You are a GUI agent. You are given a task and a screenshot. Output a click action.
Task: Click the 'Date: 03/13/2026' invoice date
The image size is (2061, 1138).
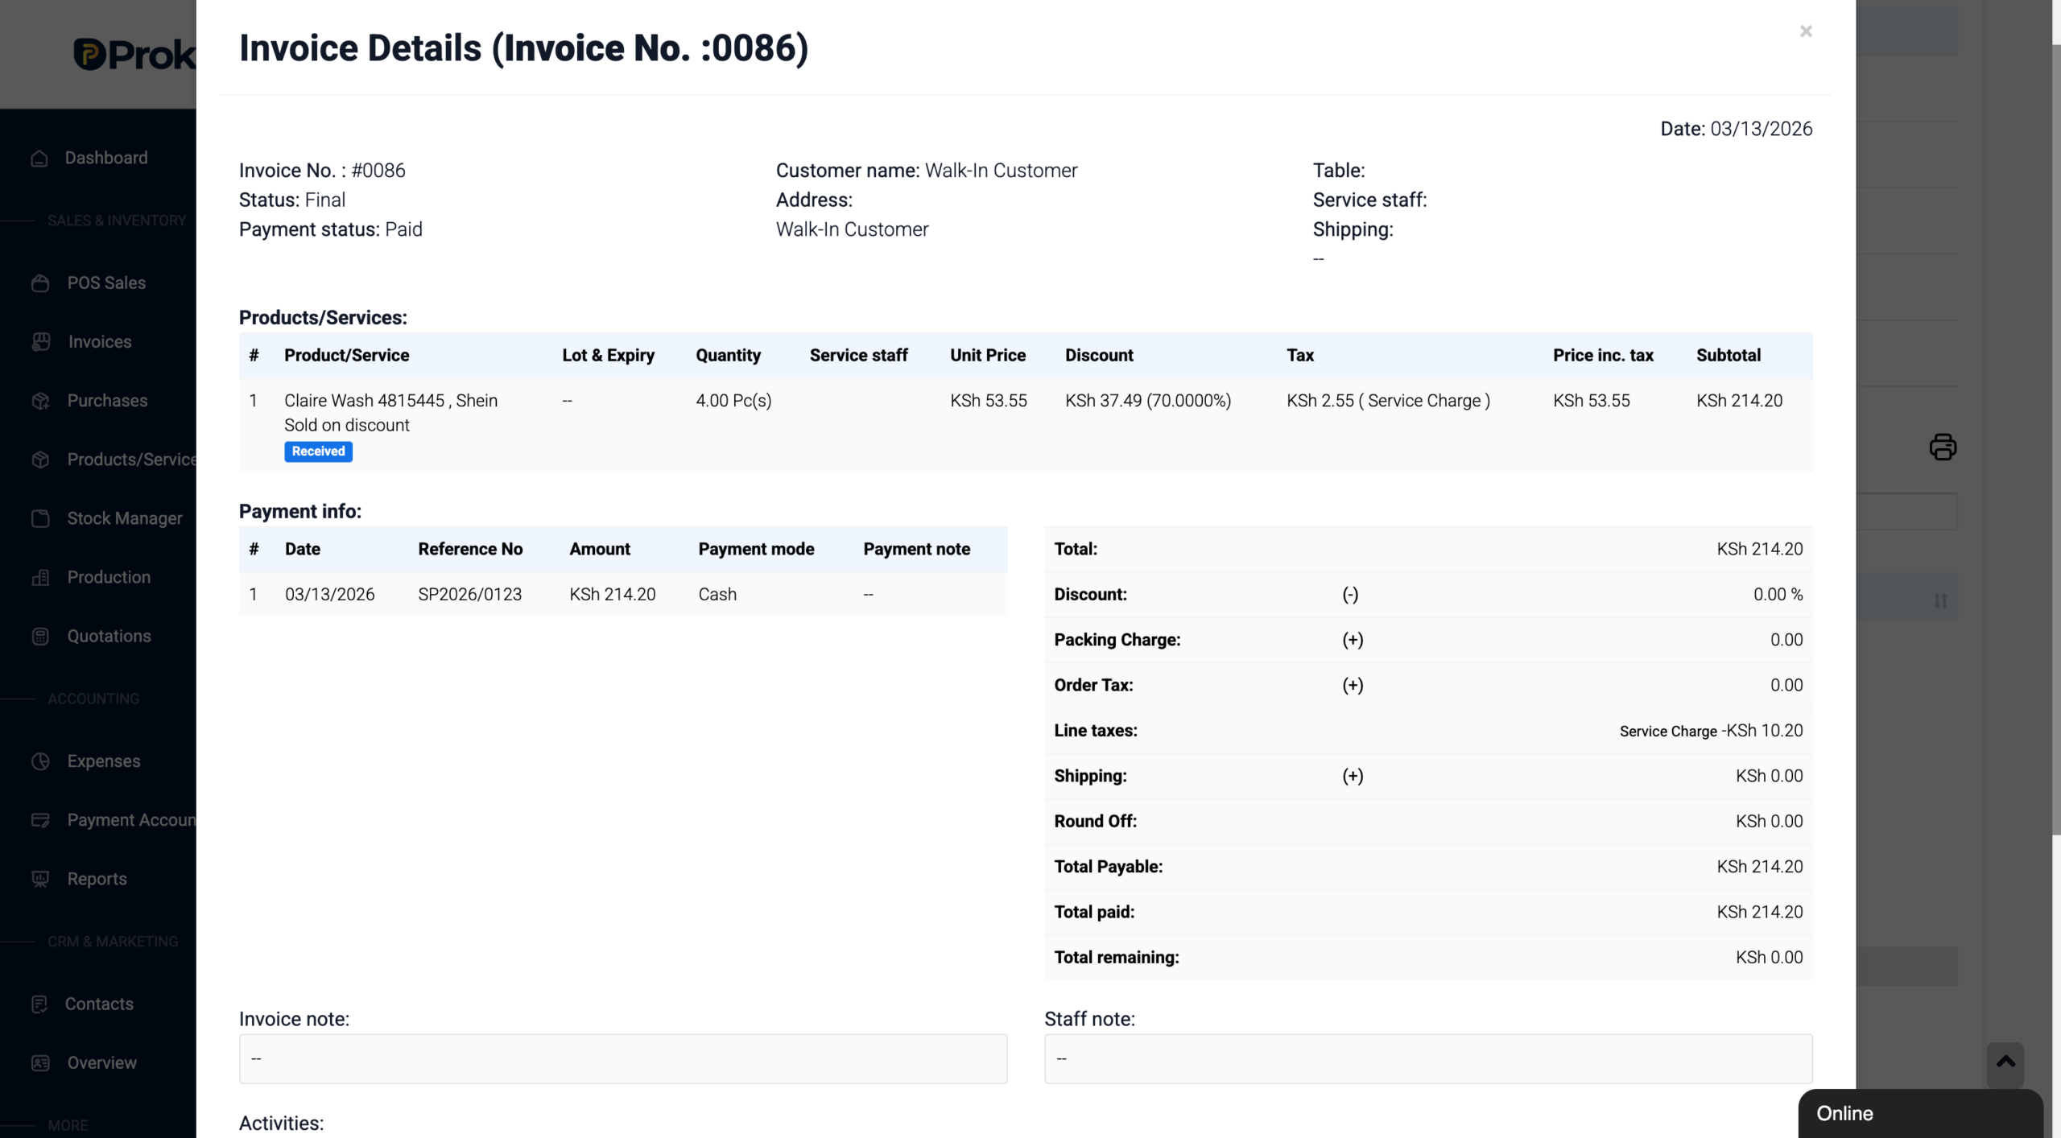1737,129
